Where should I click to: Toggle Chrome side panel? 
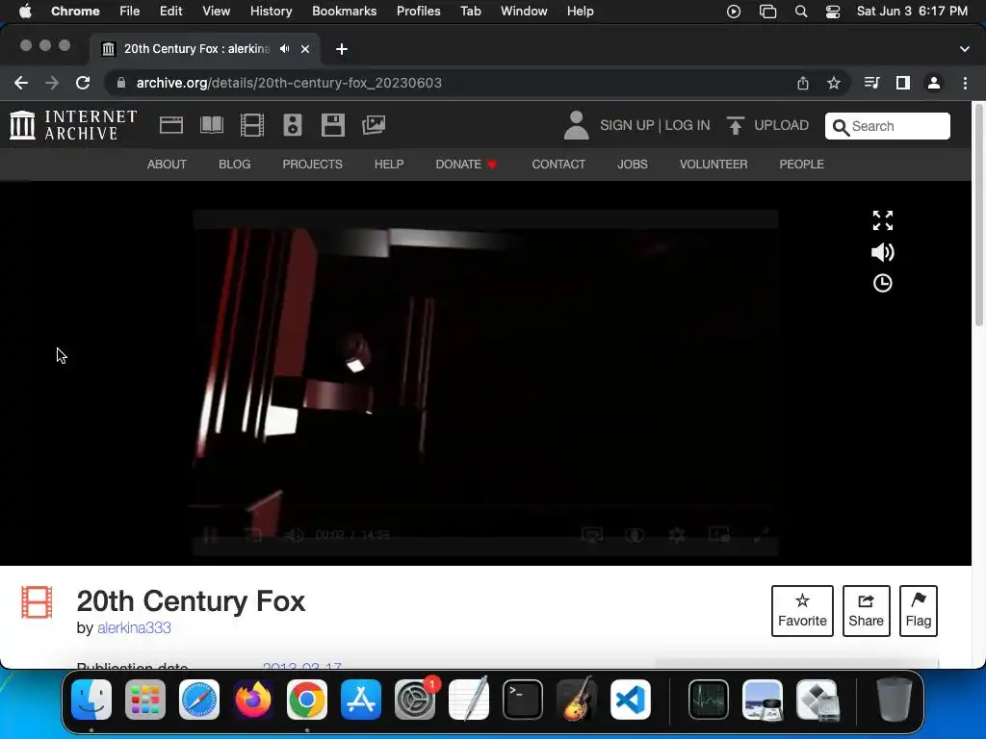(x=903, y=83)
